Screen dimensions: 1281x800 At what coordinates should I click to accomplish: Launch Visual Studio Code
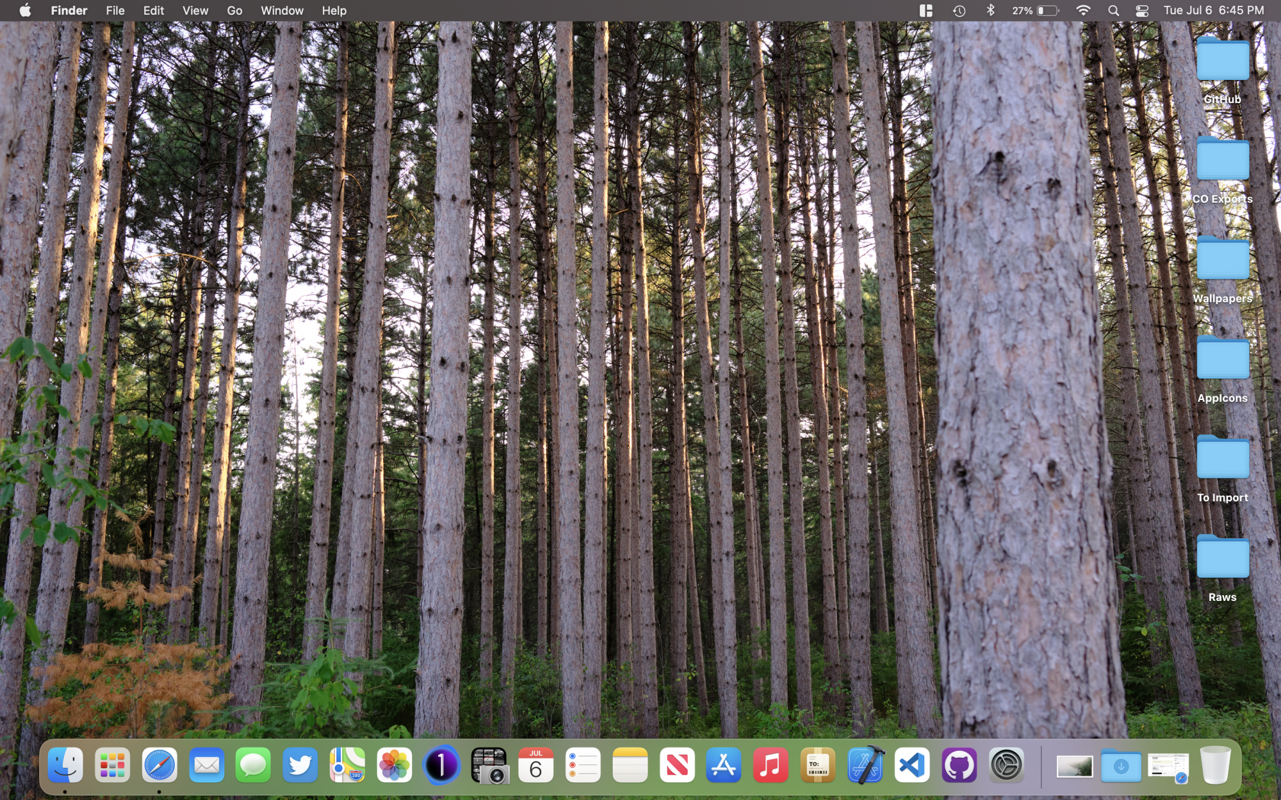pyautogui.click(x=912, y=765)
